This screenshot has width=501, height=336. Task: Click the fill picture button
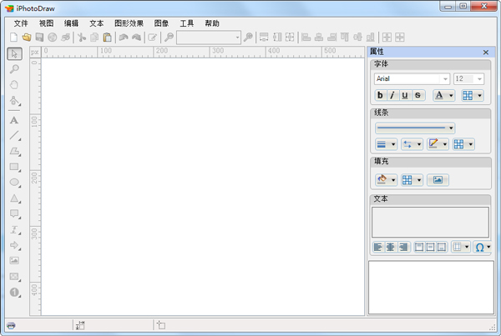[438, 180]
